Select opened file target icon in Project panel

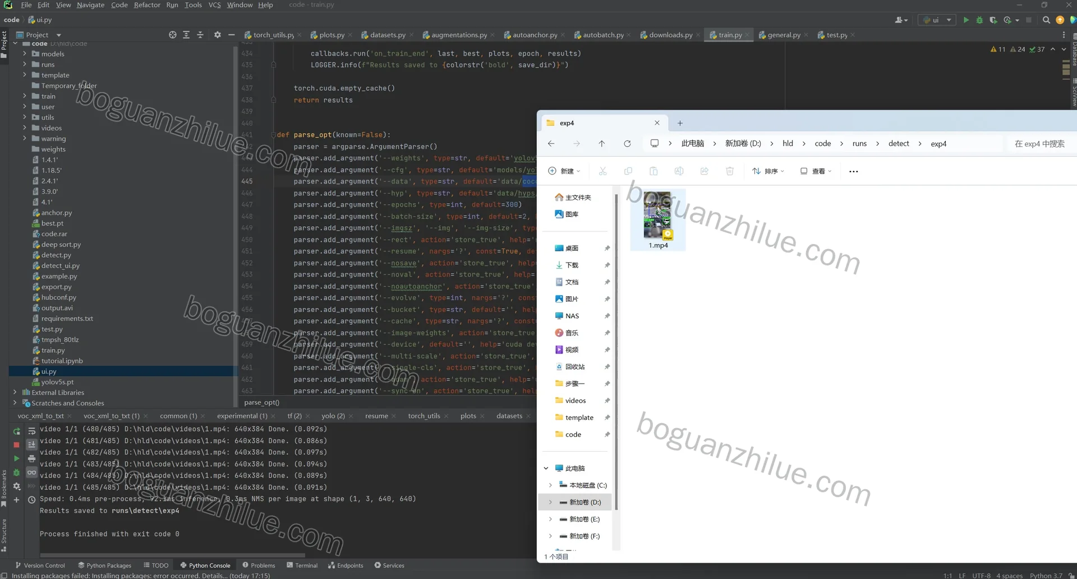coord(173,35)
